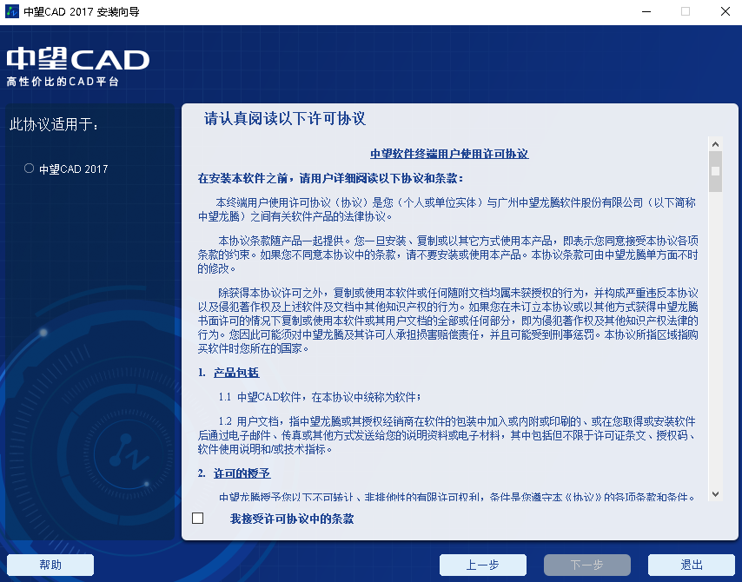Minimize the installer wizard window
Screen dimensions: 742x582
click(646, 11)
